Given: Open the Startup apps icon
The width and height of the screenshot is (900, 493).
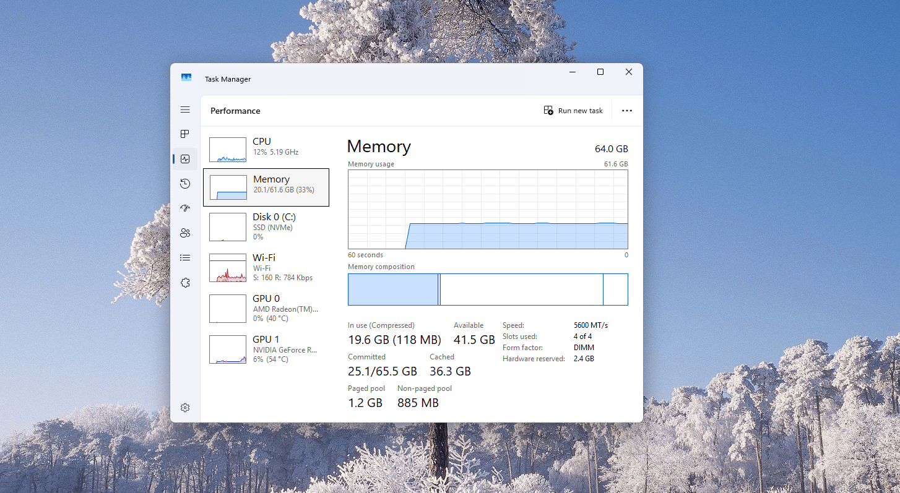Looking at the screenshot, I should [185, 208].
